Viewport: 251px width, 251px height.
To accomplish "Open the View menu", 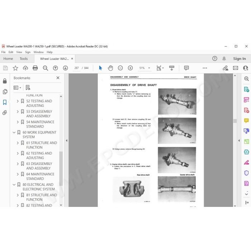I will pyautogui.click(x=19, y=52).
